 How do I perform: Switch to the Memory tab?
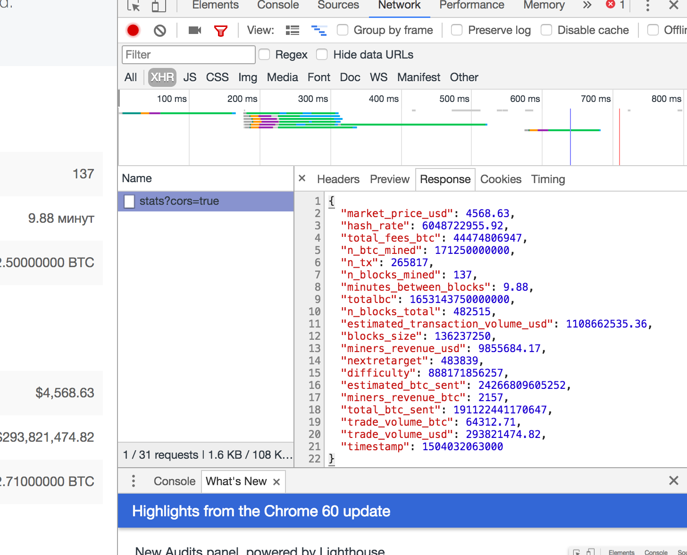click(544, 5)
